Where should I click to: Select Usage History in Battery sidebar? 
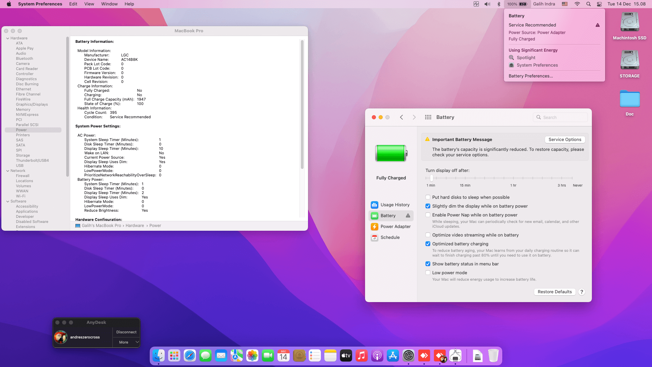(x=391, y=205)
